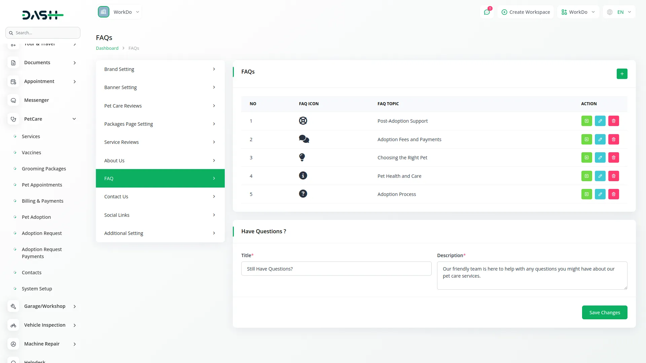Open the chat messages icon in header
The width and height of the screenshot is (646, 363).
click(487, 12)
